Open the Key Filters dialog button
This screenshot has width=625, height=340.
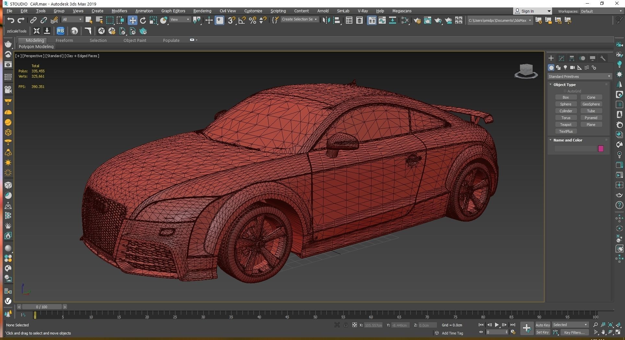pyautogui.click(x=574, y=333)
